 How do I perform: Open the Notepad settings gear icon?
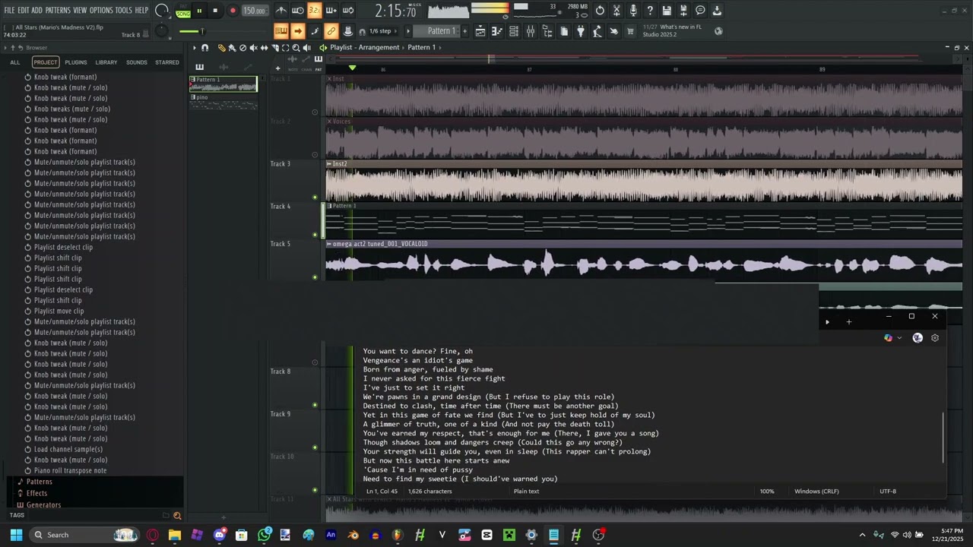[x=935, y=338]
